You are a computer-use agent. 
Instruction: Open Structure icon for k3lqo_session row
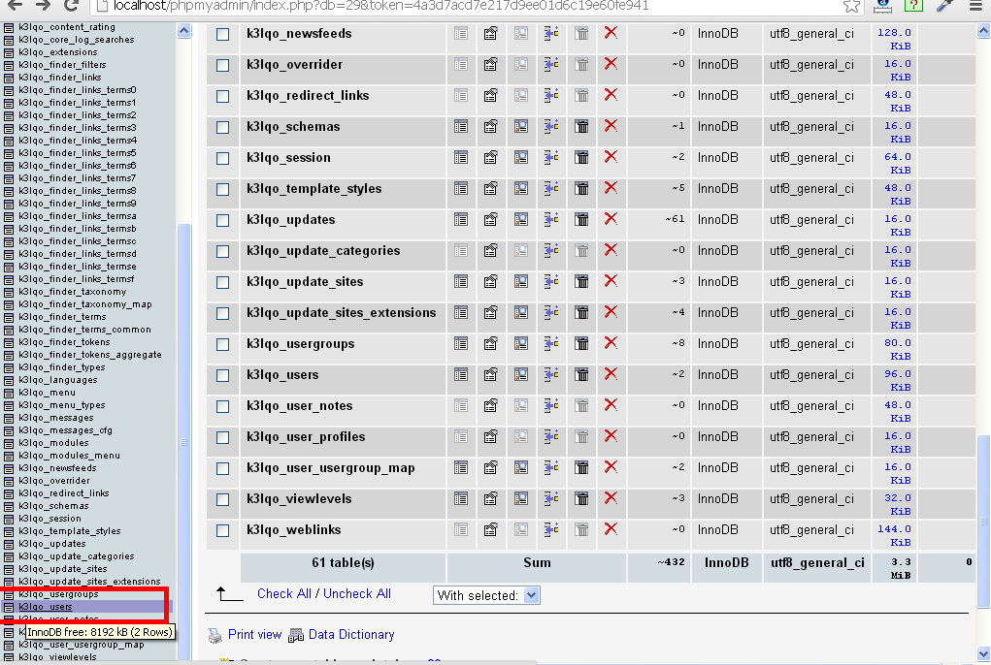(491, 157)
